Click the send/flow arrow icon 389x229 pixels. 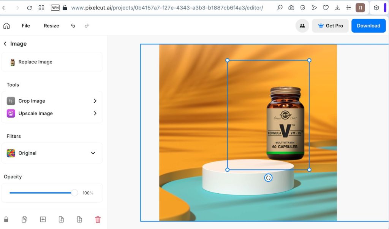pyautogui.click(x=314, y=8)
